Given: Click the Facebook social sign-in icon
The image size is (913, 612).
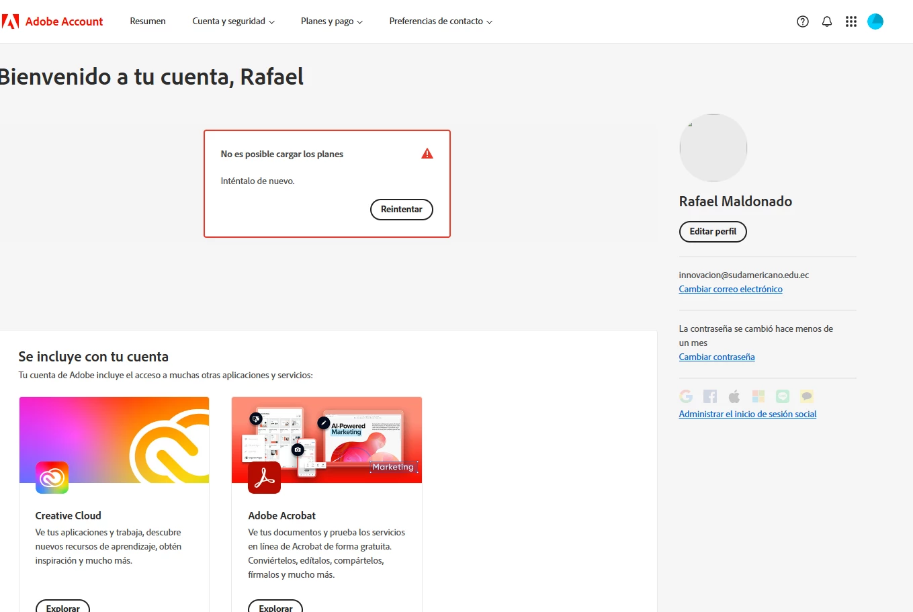Looking at the screenshot, I should [710, 396].
